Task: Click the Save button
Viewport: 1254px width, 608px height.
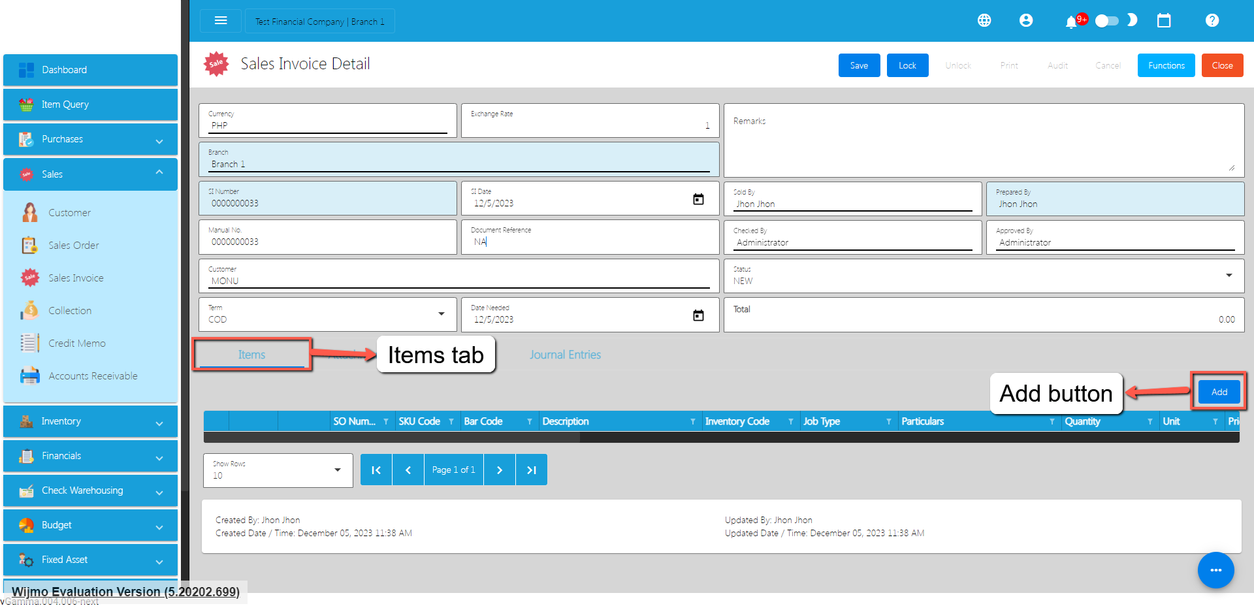Action: tap(859, 65)
